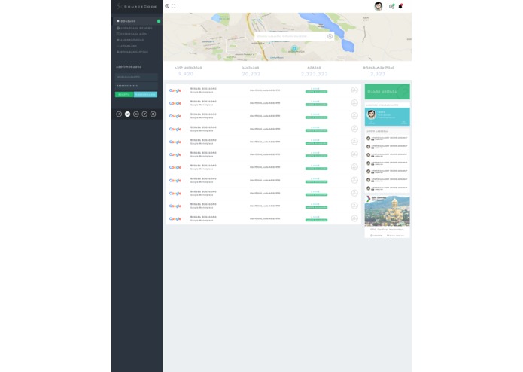Open LinkedIn icon in sidebar social row
Screen dimensions: 523x372
tap(136, 114)
